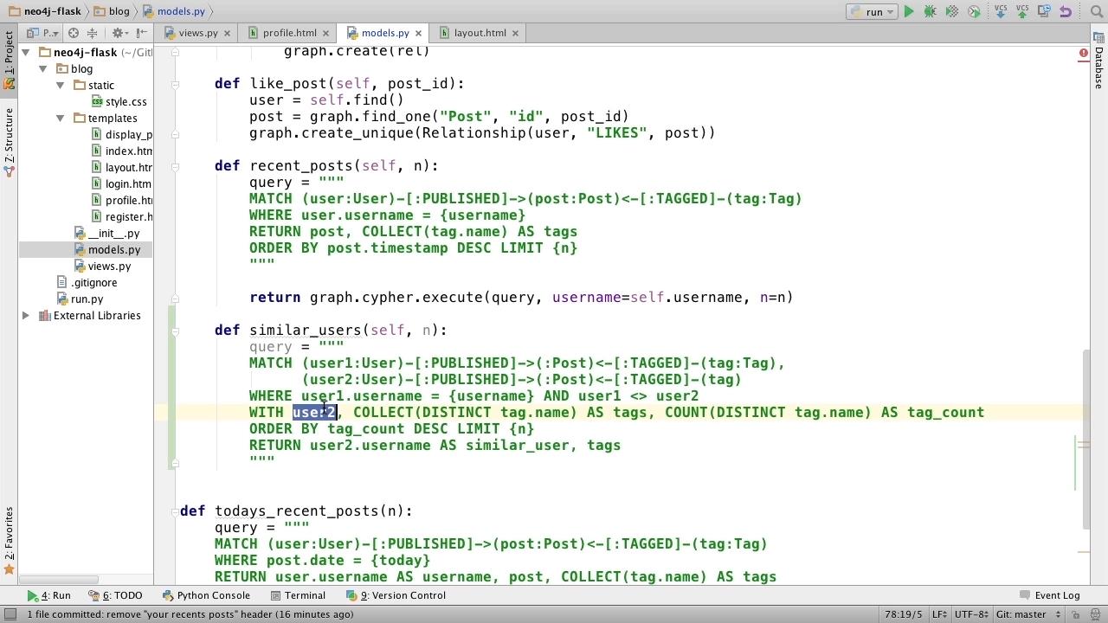Open the 4: Run tool window
Screen dimensions: 1108x623
point(49,595)
